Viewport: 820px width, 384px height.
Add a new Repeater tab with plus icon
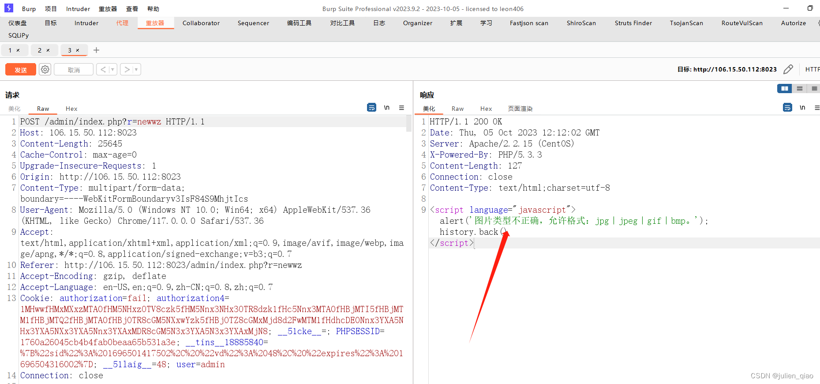pos(96,50)
